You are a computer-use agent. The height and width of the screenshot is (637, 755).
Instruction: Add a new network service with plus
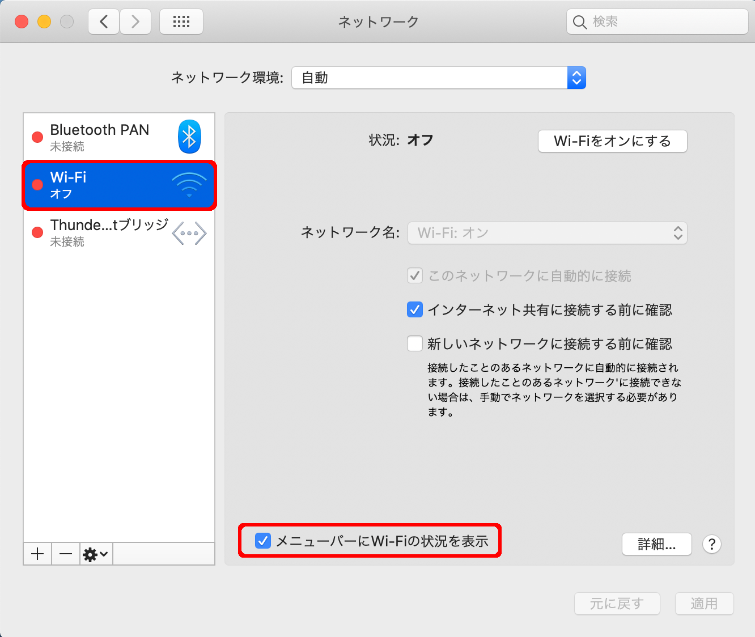(x=38, y=554)
